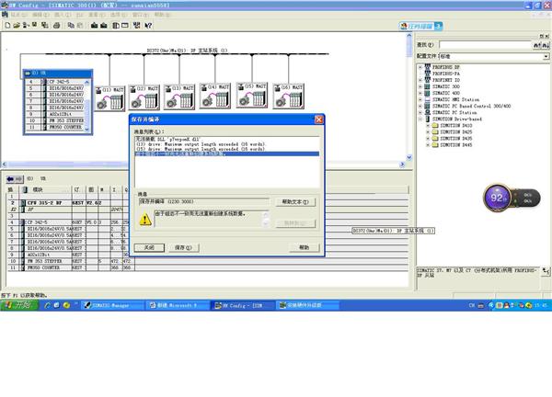Click the Windows Start button

click(x=19, y=305)
